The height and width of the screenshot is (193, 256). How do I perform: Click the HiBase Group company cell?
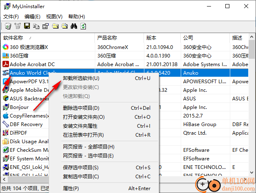click(x=205, y=124)
